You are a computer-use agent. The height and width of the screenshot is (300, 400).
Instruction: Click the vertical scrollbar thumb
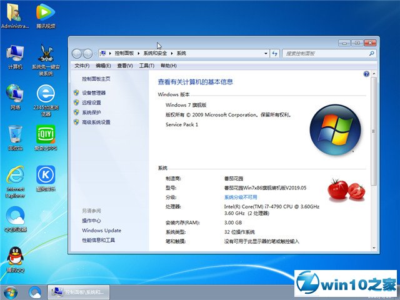pyautogui.click(x=374, y=131)
